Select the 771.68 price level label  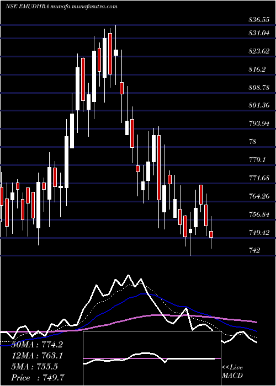(x=259, y=178)
